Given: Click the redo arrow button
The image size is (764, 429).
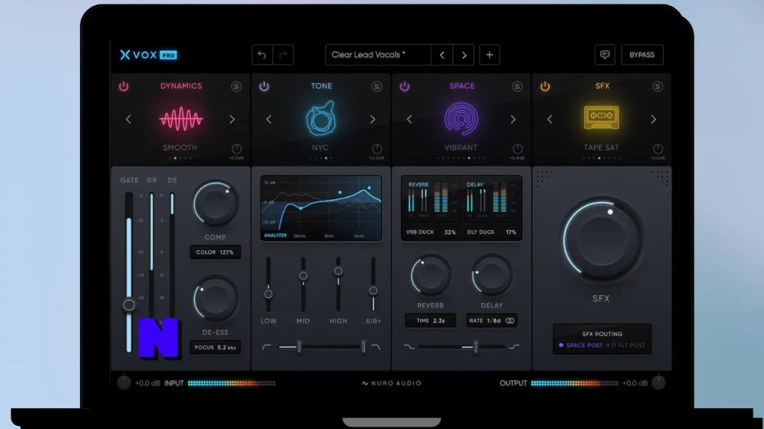Looking at the screenshot, I should [283, 55].
